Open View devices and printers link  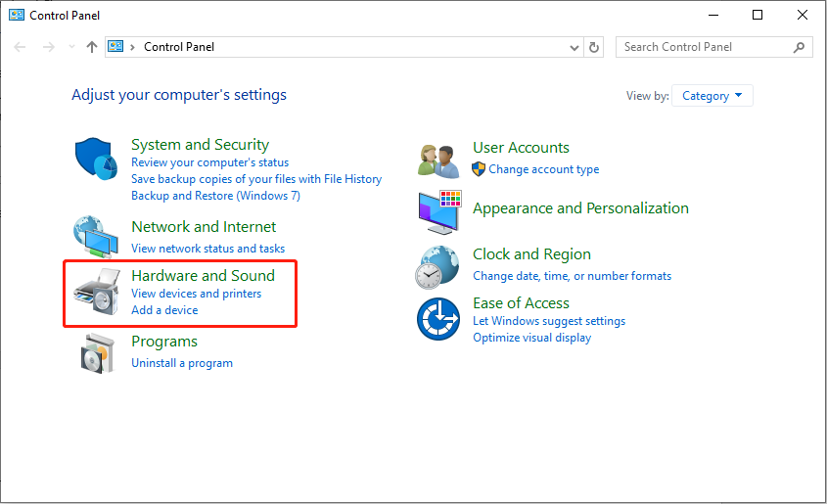[196, 294]
